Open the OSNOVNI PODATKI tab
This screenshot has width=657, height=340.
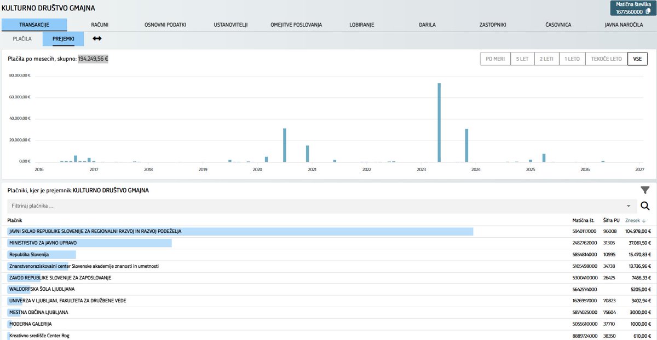pos(165,25)
